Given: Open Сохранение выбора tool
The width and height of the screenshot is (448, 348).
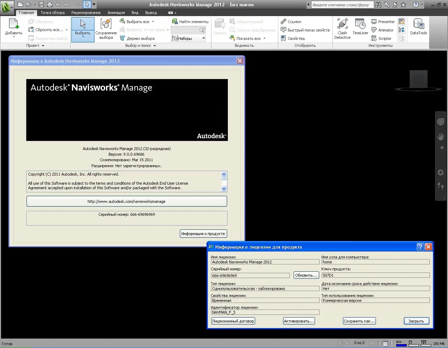Looking at the screenshot, I should pos(106,29).
